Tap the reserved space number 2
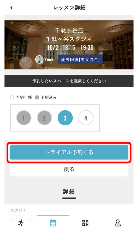This screenshot has width=138, height=231. 45,118
